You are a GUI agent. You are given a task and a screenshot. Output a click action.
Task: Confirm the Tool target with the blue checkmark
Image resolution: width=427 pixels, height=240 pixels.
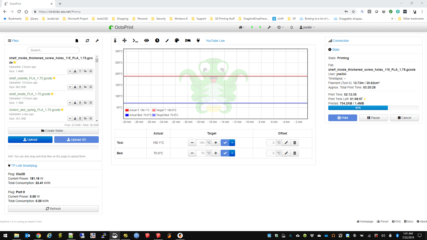point(225,143)
